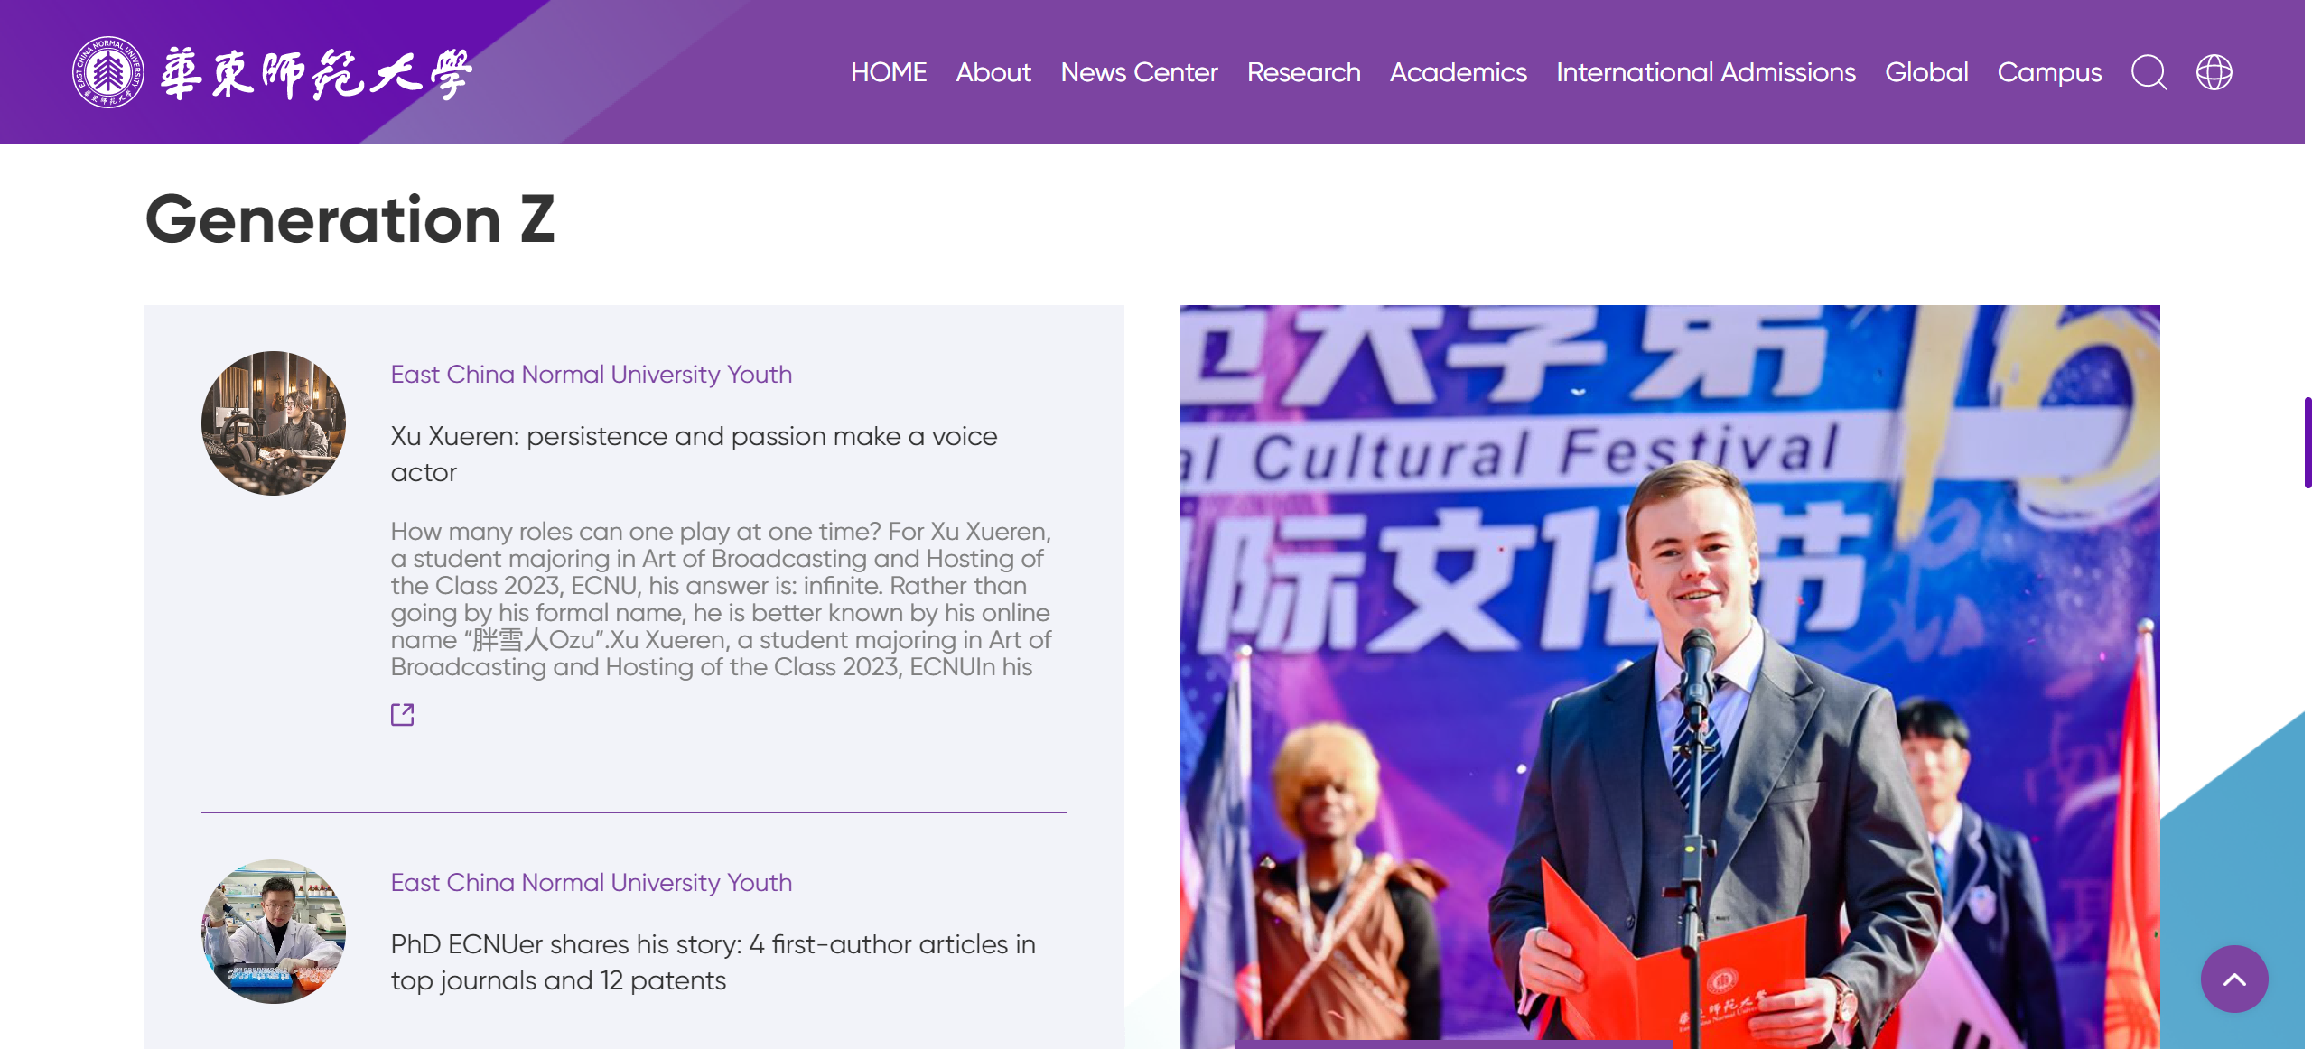Open the Campus nav item
Image resolution: width=2312 pixels, height=1049 pixels.
2048,72
